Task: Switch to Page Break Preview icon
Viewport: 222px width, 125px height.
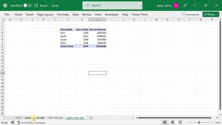Action: click(180, 123)
